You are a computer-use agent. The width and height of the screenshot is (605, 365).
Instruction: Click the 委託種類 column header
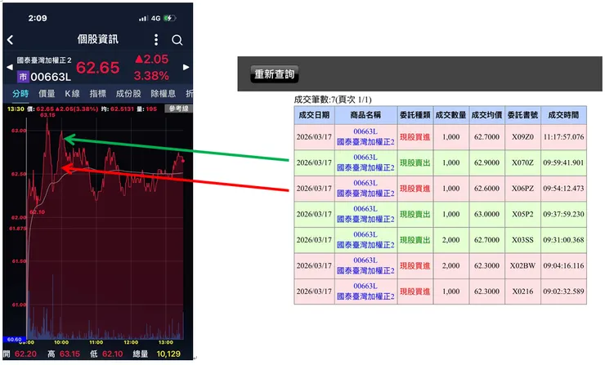point(415,115)
